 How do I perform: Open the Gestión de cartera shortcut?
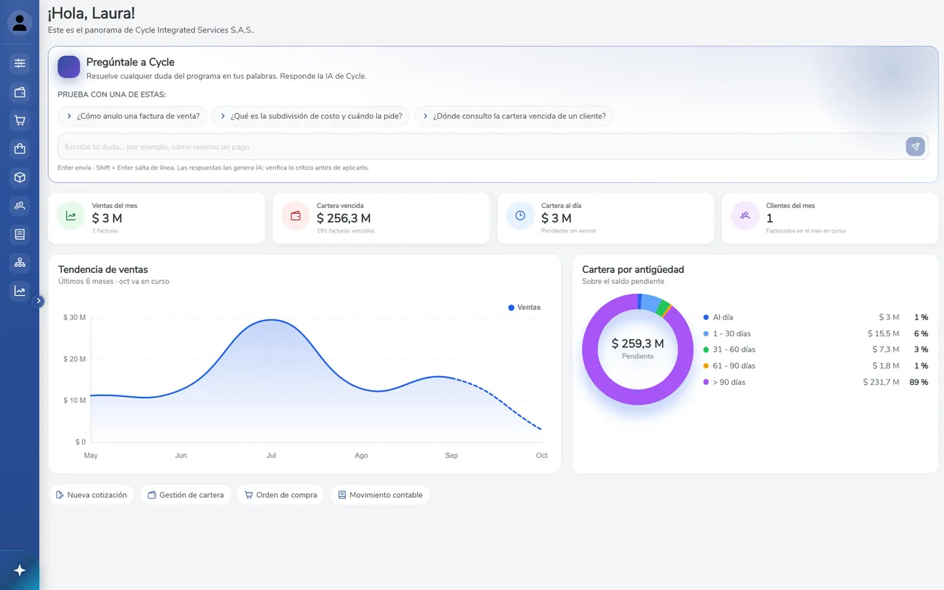tap(186, 495)
